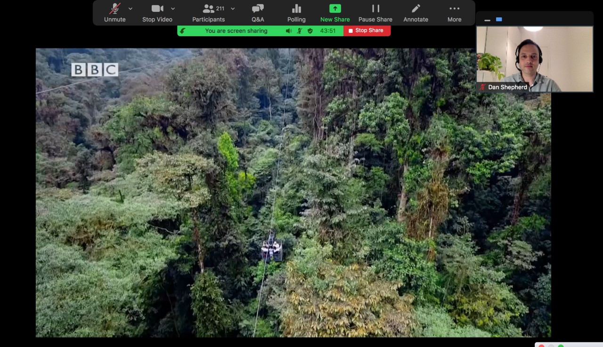Open the Annotate tools
Image resolution: width=603 pixels, height=347 pixels.
pyautogui.click(x=416, y=13)
